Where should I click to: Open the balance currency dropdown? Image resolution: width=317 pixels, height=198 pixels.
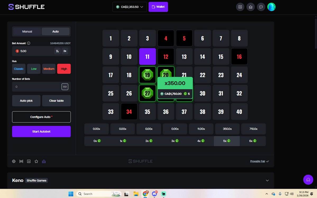(130, 7)
